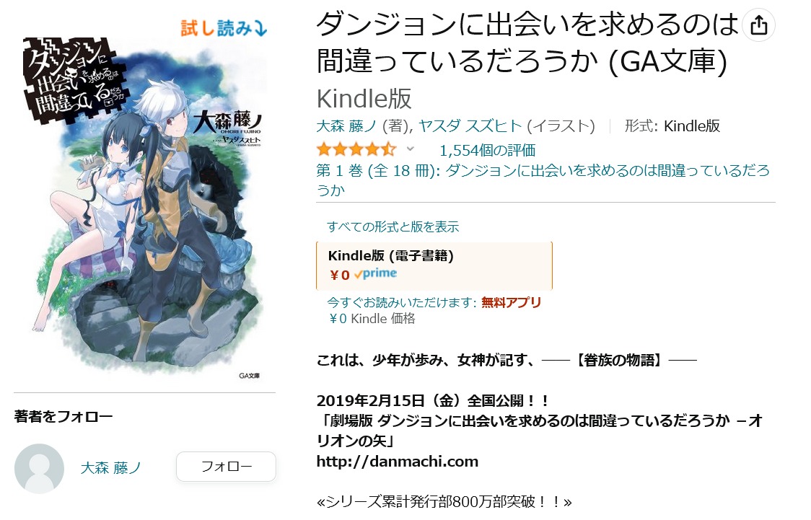
Task: Click the ￥0 Kindle 価格 text
Action: click(x=372, y=319)
